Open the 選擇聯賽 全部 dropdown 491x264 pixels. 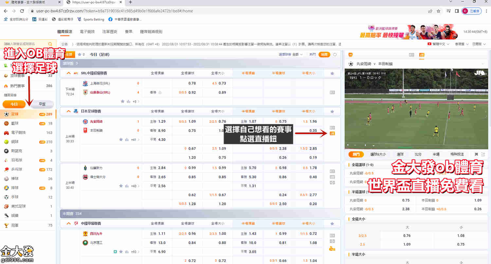point(291,55)
